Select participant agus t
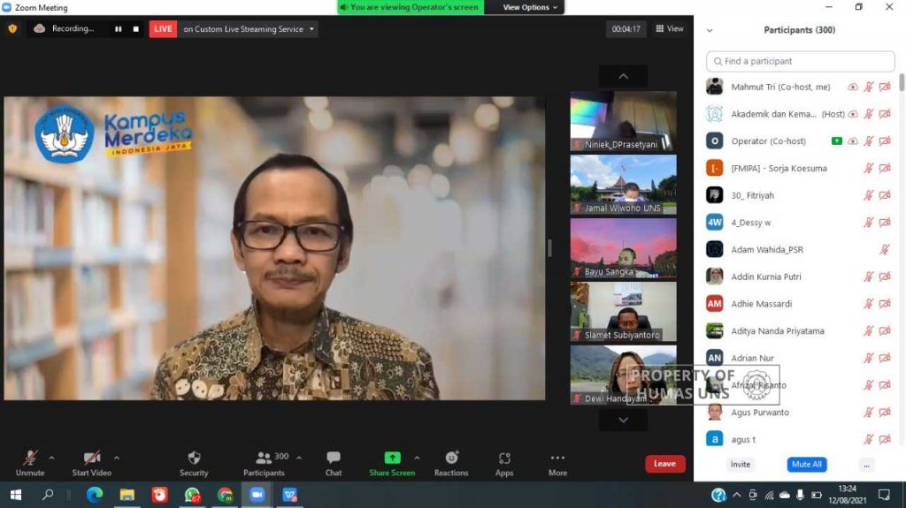This screenshot has width=906, height=508. pyautogui.click(x=800, y=440)
